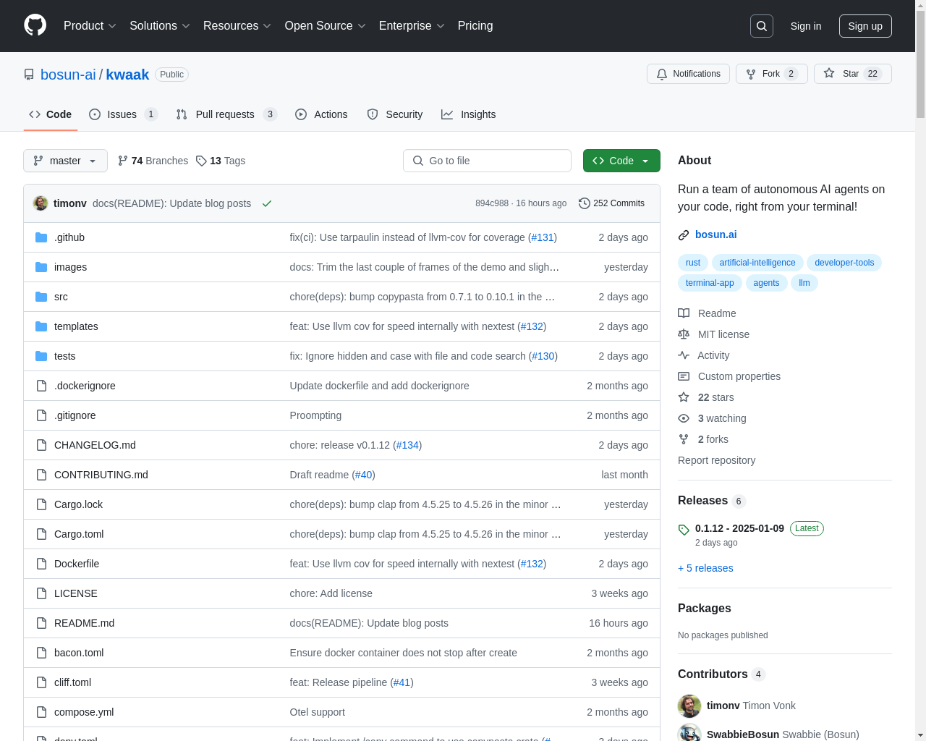Click the fork icon beside 2 forks
This screenshot has width=926, height=741.
coord(684,439)
